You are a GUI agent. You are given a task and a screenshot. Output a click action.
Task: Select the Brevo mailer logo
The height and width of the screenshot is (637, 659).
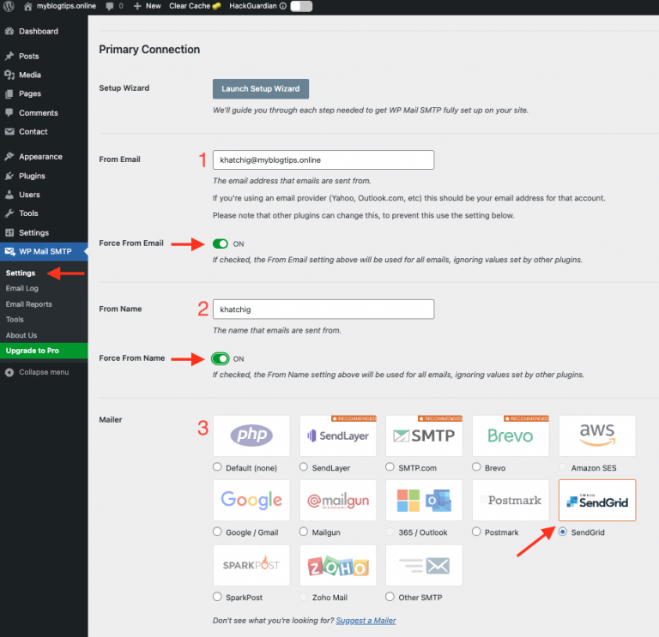click(x=511, y=436)
